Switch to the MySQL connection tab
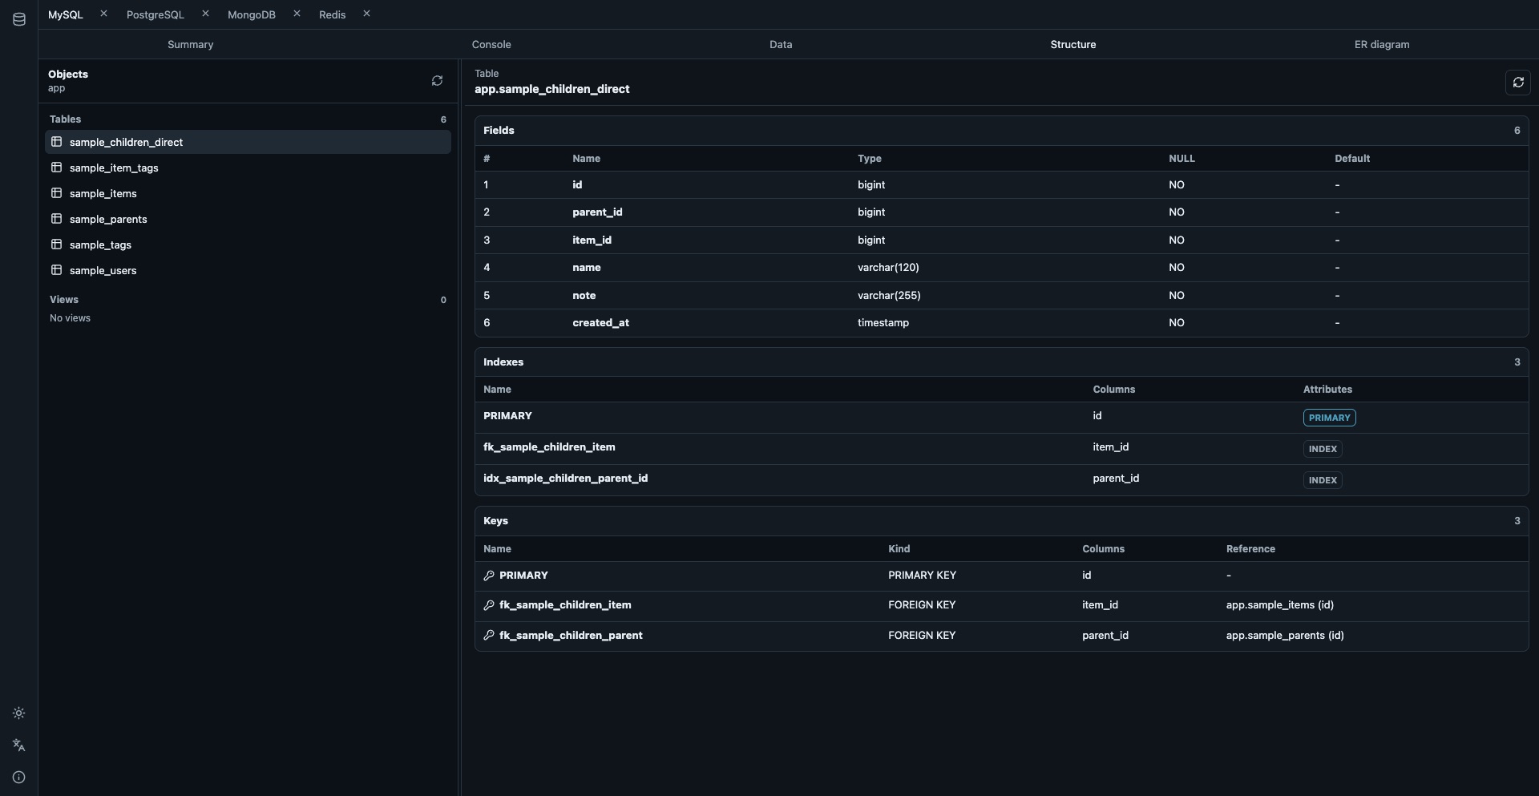 [66, 14]
